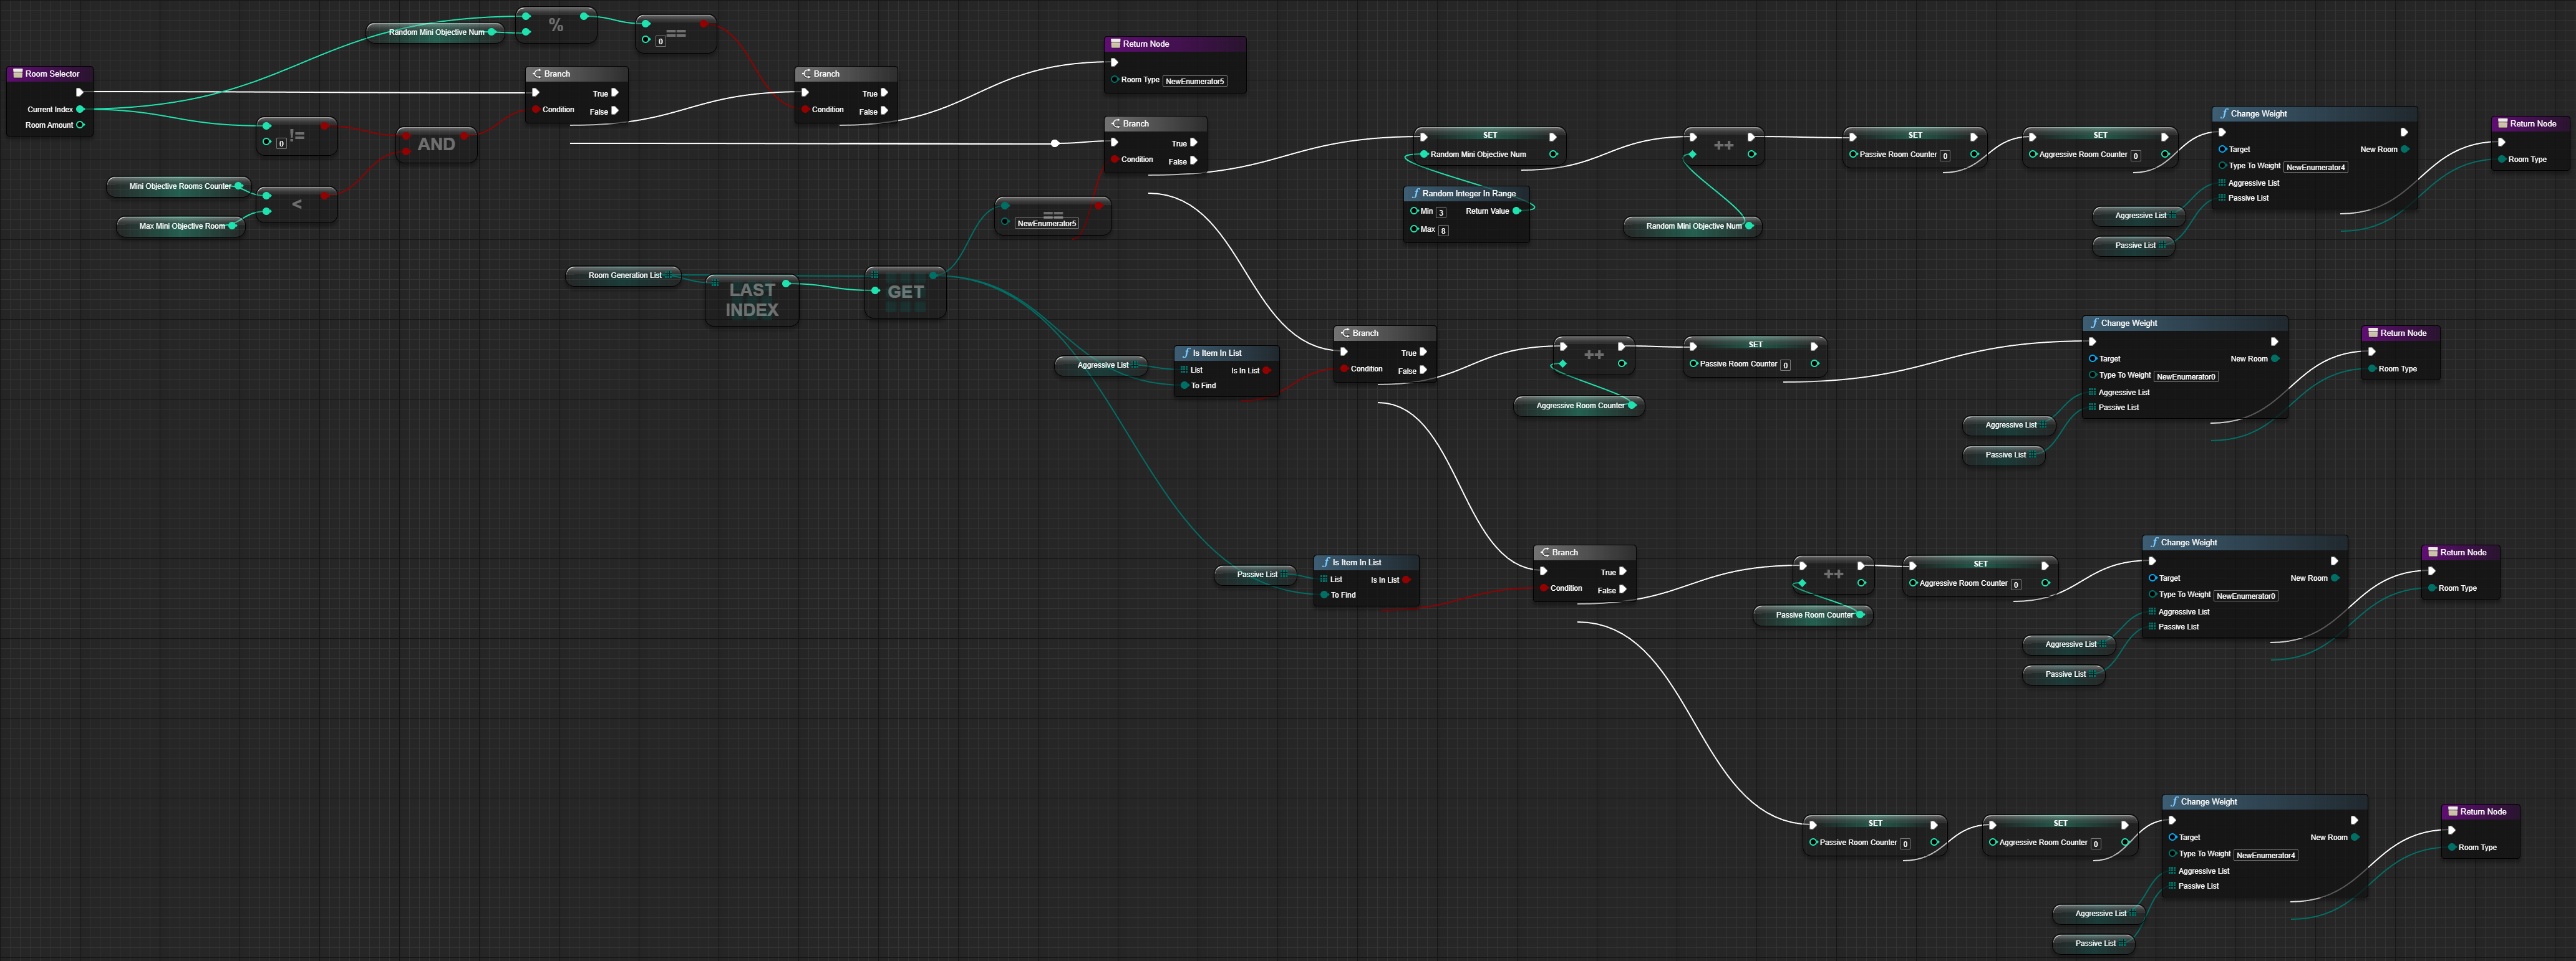Click the Current Index output pin on Room Selector

tap(80, 109)
